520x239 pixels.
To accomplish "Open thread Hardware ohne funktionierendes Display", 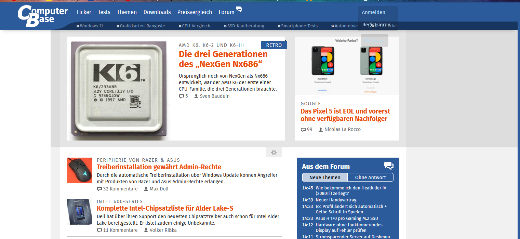I will tap(349, 228).
